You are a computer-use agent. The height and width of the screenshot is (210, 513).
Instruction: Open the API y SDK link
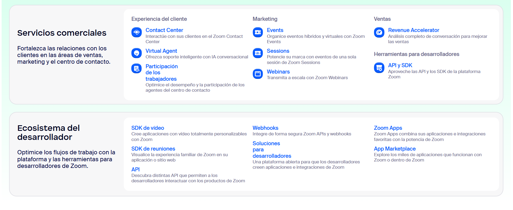pos(400,65)
